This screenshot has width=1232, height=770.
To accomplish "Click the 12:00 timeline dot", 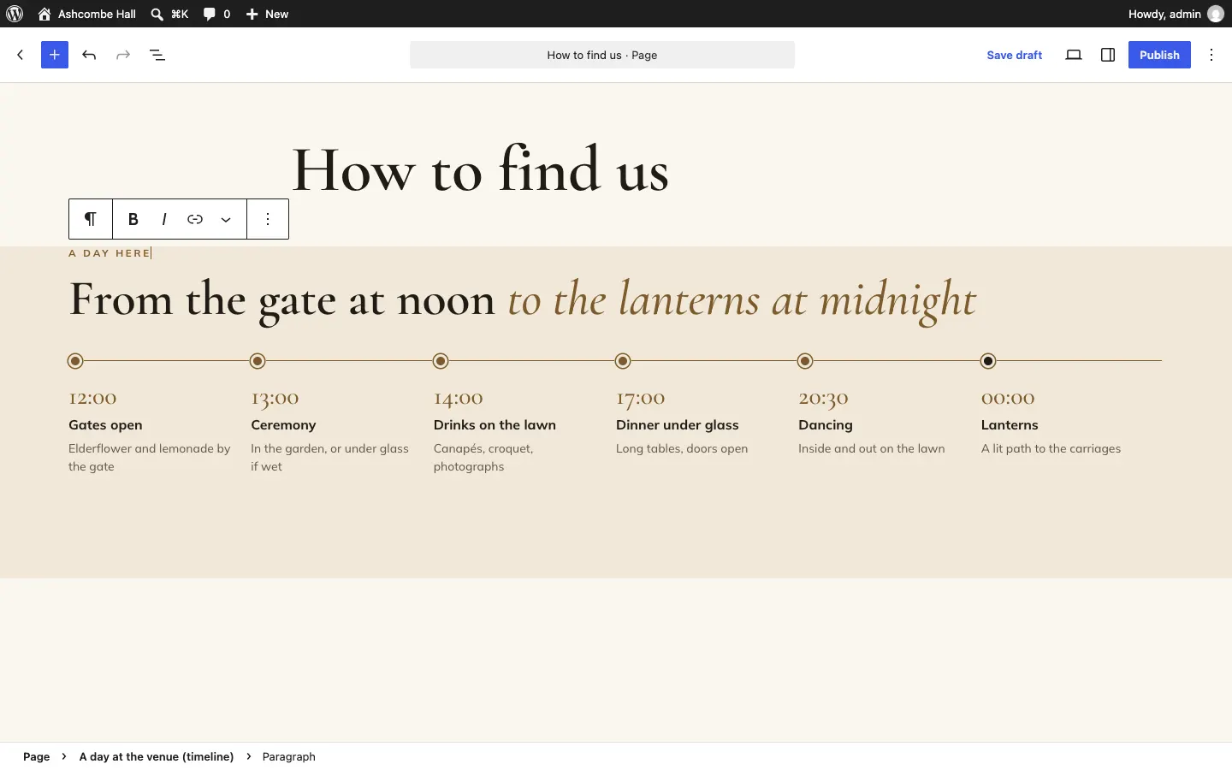I will pos(75,361).
